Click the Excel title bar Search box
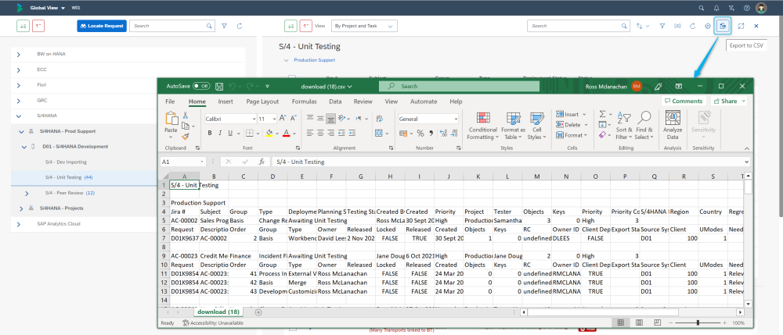Image resolution: width=783 pixels, height=335 pixels. coord(460,86)
